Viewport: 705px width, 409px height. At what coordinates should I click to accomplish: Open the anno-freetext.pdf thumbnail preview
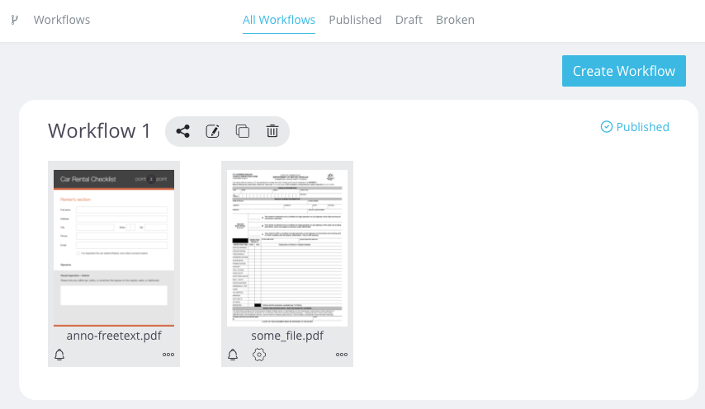[x=114, y=248]
